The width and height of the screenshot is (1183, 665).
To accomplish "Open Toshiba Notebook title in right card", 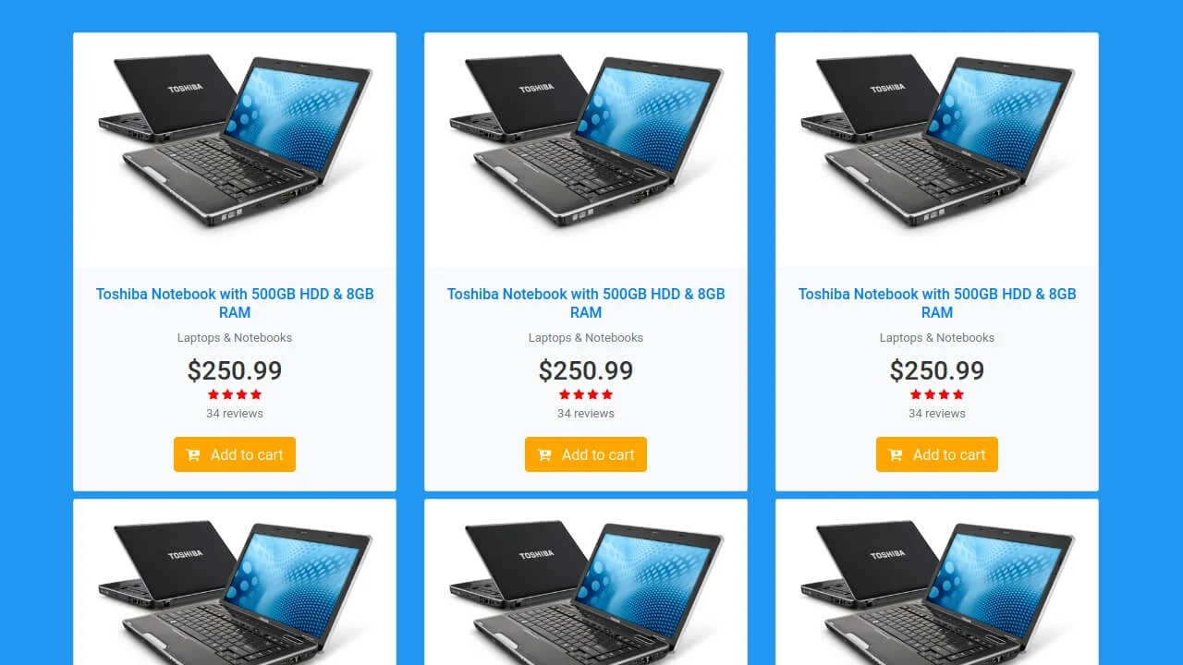I will [x=937, y=303].
